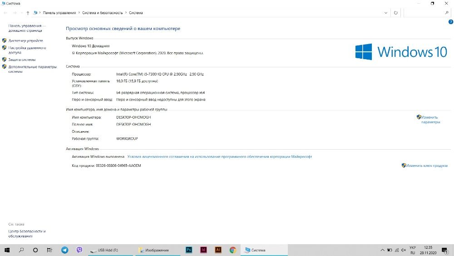Launch Illustrator from the taskbar

[218, 250]
